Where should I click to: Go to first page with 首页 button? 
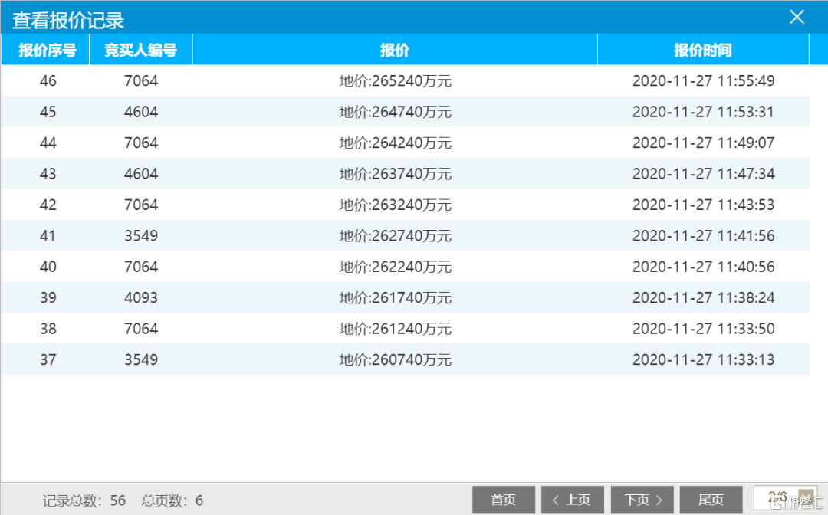point(503,500)
